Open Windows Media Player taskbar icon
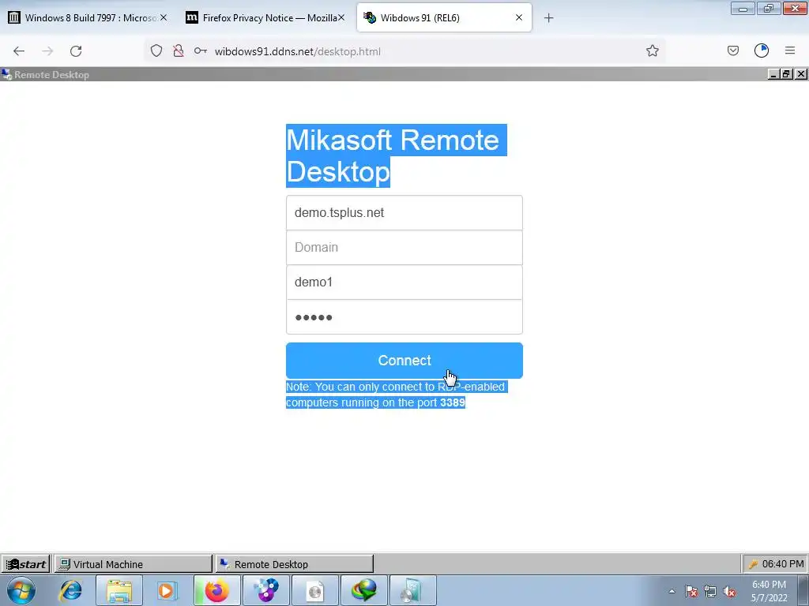 tap(167, 590)
